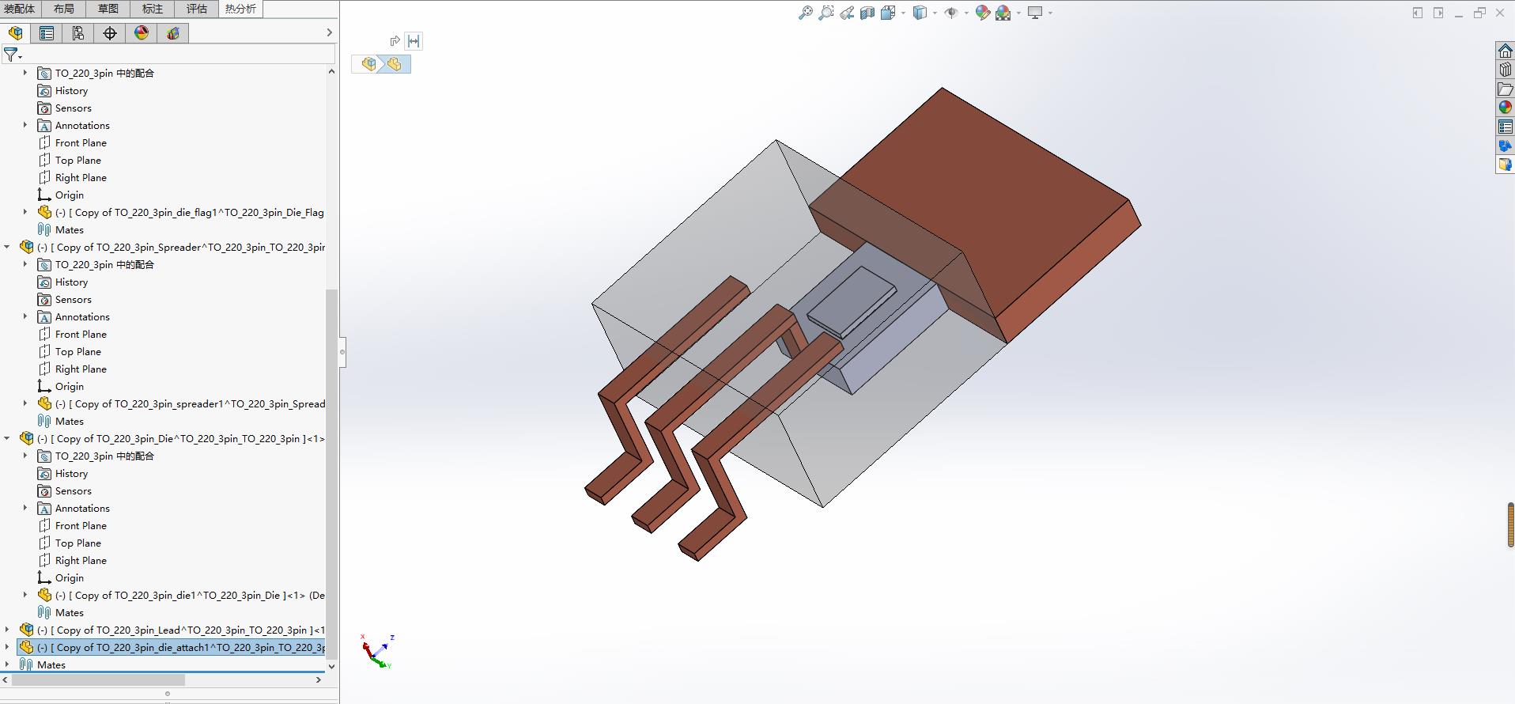Click the Display Style cube icon
Image resolution: width=1515 pixels, height=704 pixels.
point(920,13)
